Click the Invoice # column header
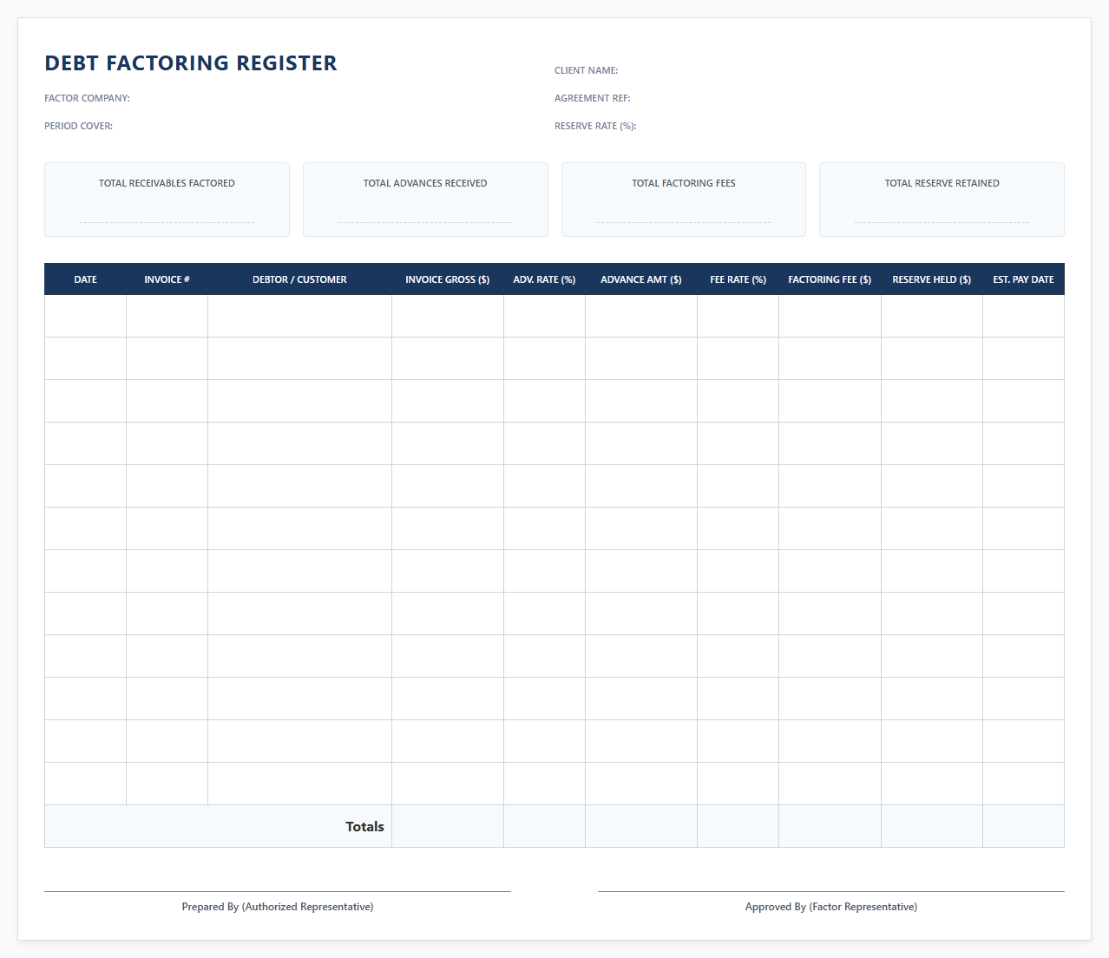This screenshot has height=958, width=1109. [x=167, y=279]
